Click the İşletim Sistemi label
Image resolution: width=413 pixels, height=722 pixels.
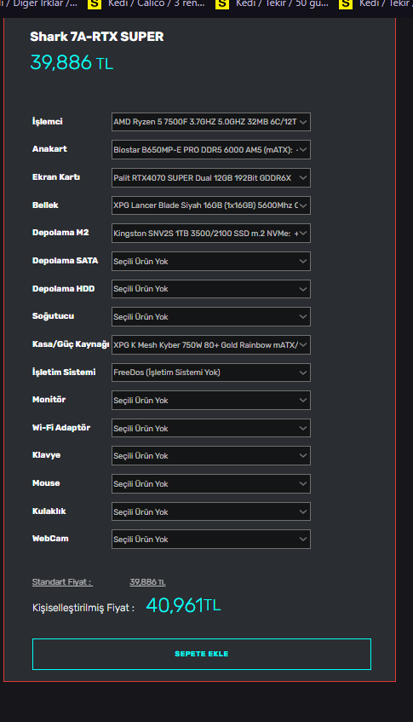point(64,372)
